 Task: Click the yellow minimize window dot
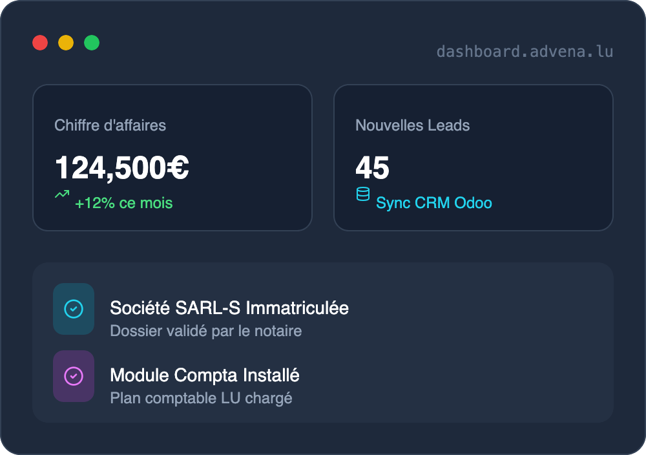66,43
